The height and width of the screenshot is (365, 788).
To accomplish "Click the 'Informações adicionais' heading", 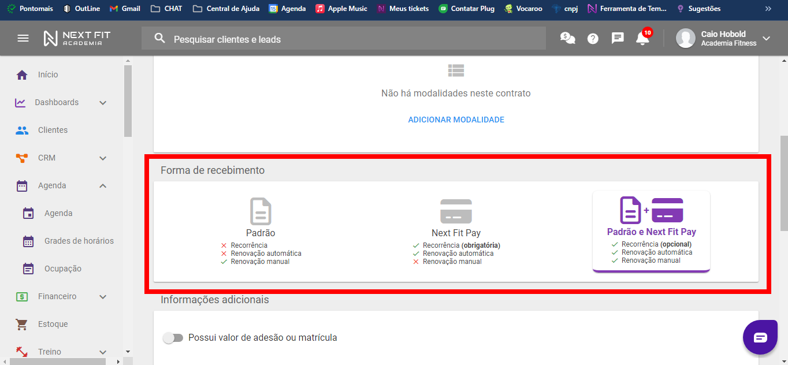I will point(215,300).
